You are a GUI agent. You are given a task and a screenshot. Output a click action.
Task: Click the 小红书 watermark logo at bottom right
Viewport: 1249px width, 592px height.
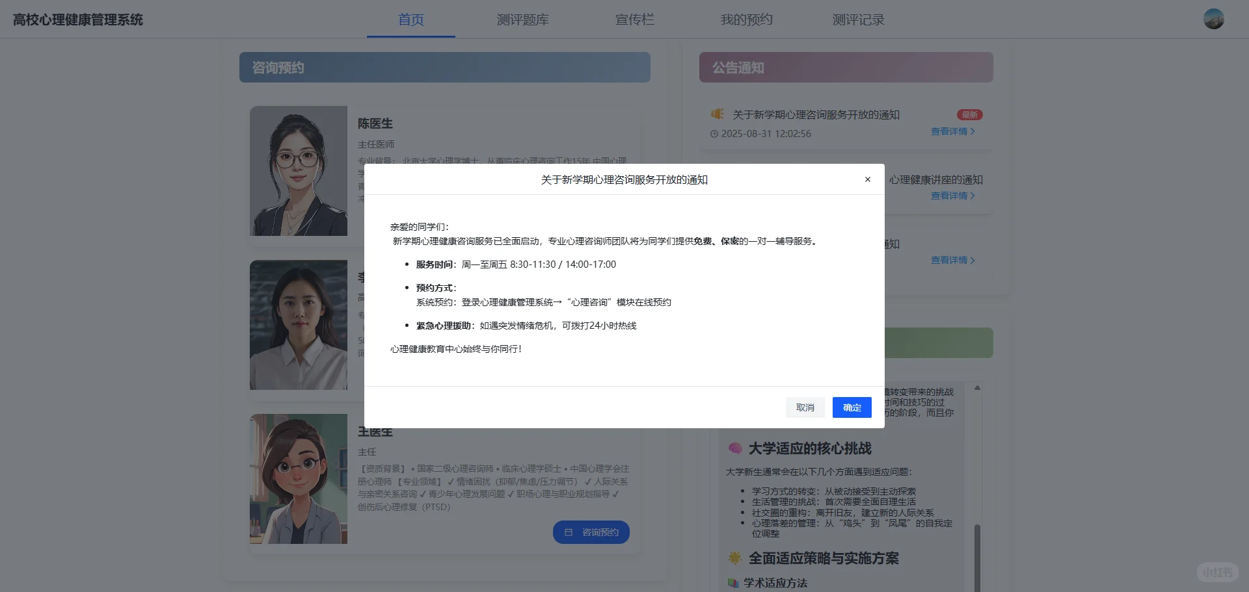[1216, 572]
